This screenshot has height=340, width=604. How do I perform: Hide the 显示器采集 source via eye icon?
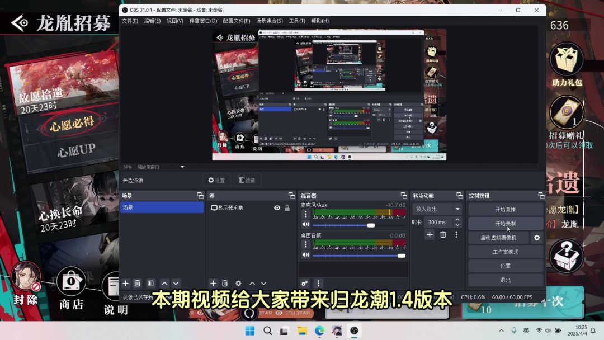coord(277,208)
